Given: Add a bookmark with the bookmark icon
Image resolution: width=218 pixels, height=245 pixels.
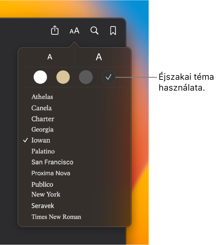Looking at the screenshot, I should point(113,31).
